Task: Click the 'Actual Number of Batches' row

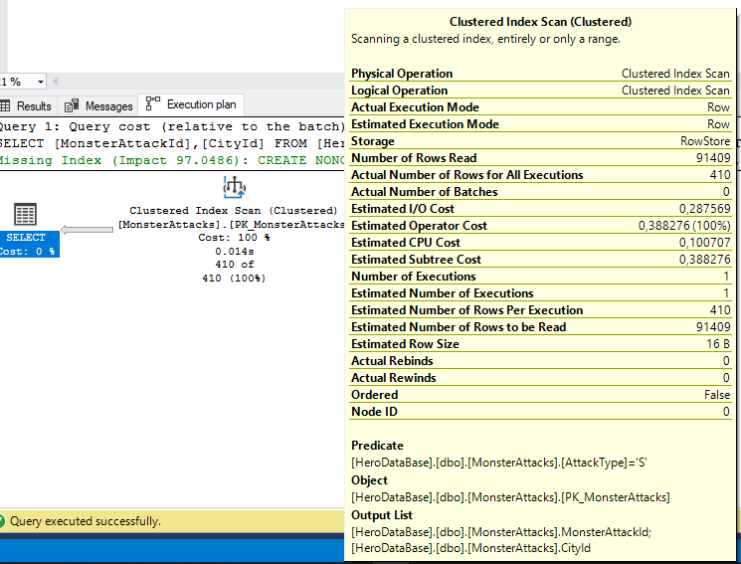Action: (x=541, y=192)
